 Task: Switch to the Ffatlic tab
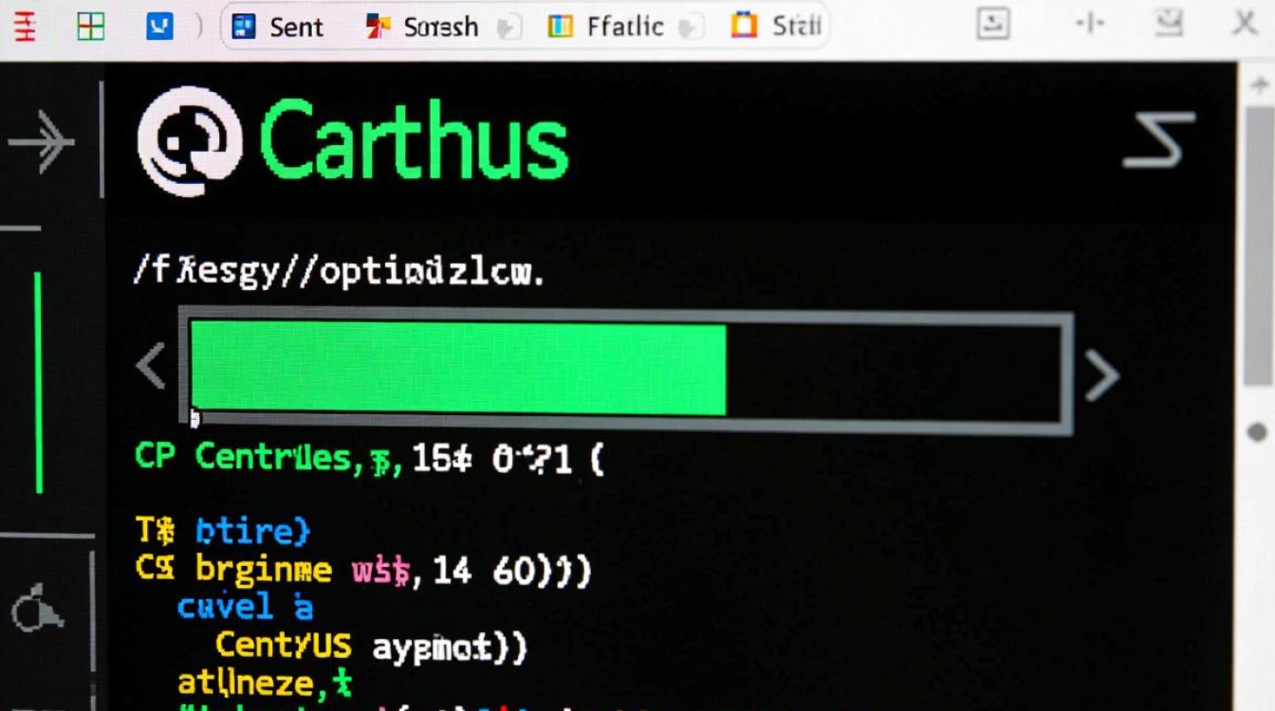606,26
